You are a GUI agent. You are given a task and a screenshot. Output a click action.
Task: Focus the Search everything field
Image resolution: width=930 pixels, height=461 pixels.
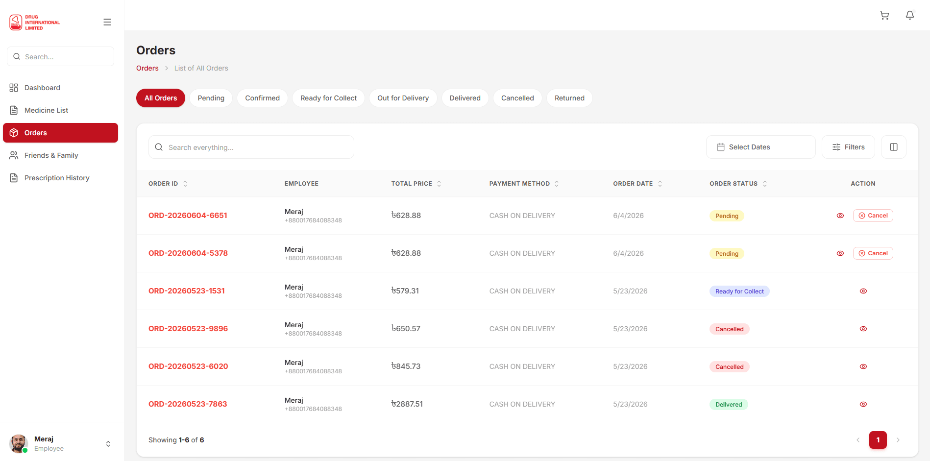coord(251,147)
